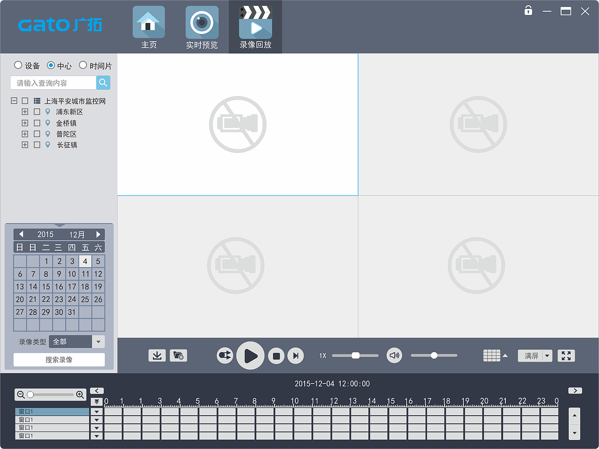Click the stop playback button
Screen dimensions: 599x449
pyautogui.click(x=276, y=356)
